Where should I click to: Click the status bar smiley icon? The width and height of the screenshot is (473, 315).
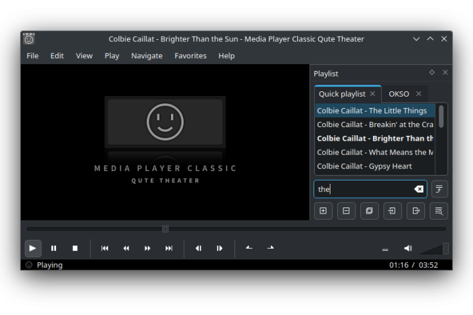(28, 265)
